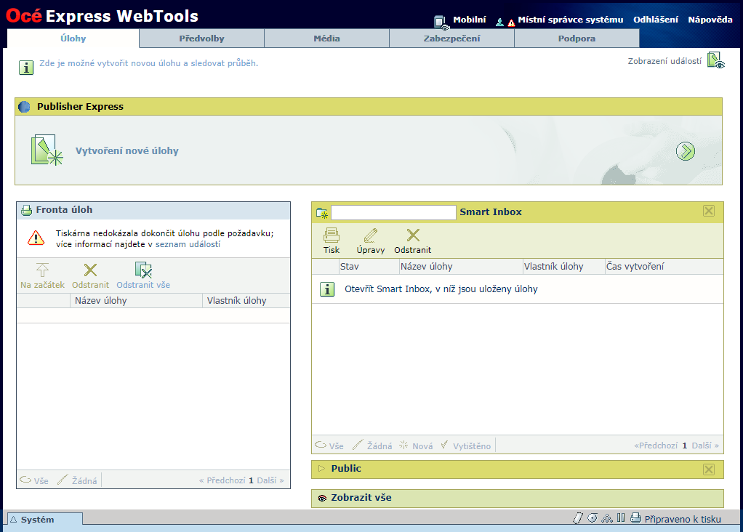Screen dimensions: 743x532
Task: Click the media sheet status icon in the bottom bar
Action: [578, 518]
